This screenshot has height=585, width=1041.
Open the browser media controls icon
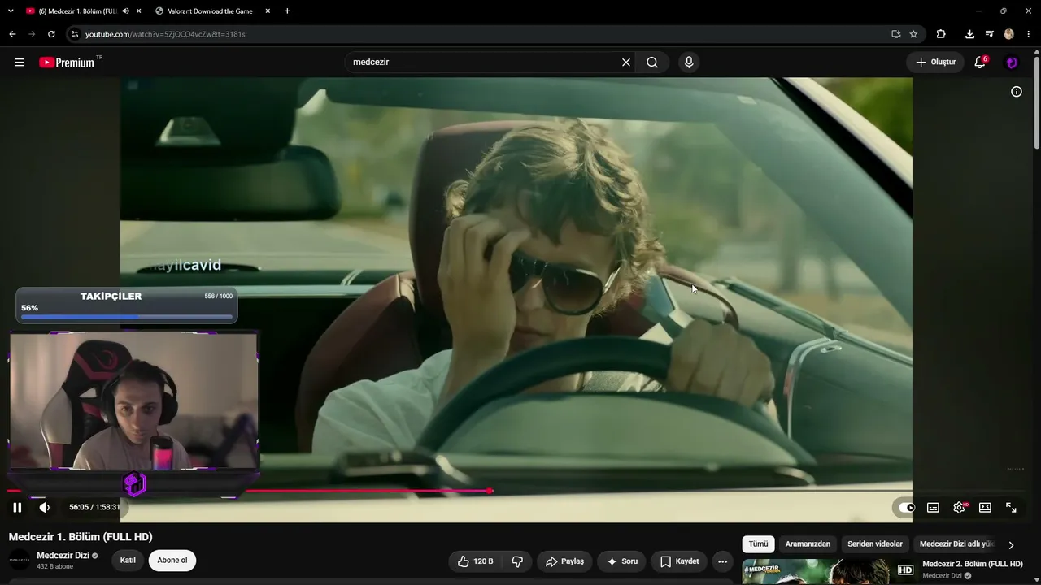989,34
